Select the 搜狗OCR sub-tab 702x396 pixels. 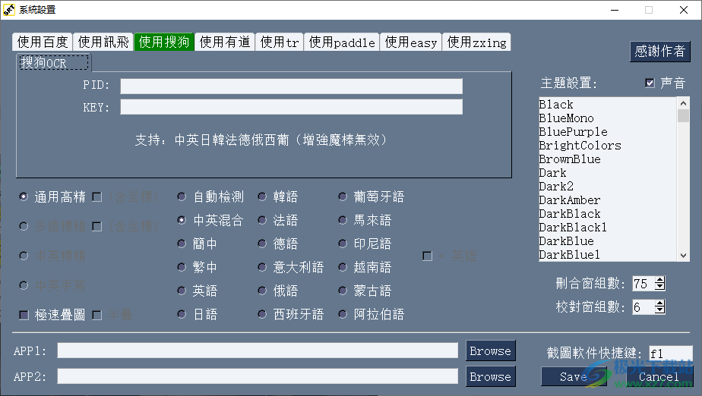coord(54,62)
